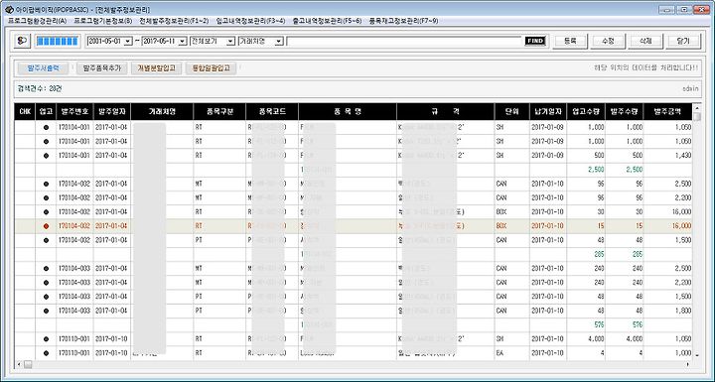Open the 출고내역정보관리(F5~6) menu
The height and width of the screenshot is (382, 715).
[x=328, y=21]
